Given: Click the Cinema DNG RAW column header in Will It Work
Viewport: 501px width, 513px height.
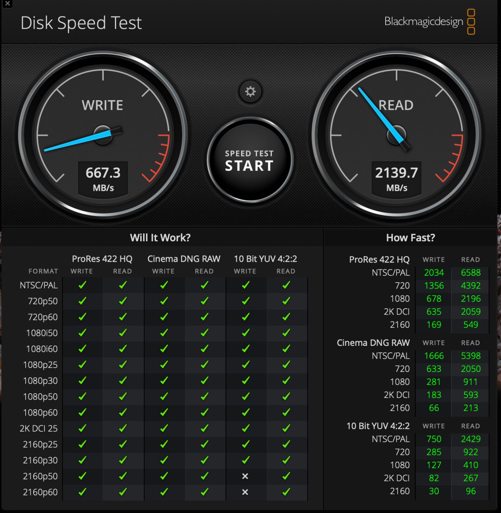Looking at the screenshot, I should click(x=184, y=259).
